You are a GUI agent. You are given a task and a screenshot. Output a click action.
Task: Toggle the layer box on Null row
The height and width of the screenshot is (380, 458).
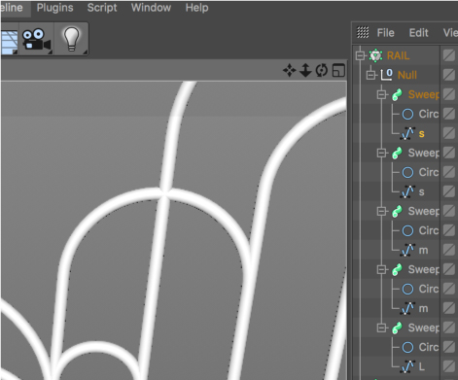tap(449, 75)
